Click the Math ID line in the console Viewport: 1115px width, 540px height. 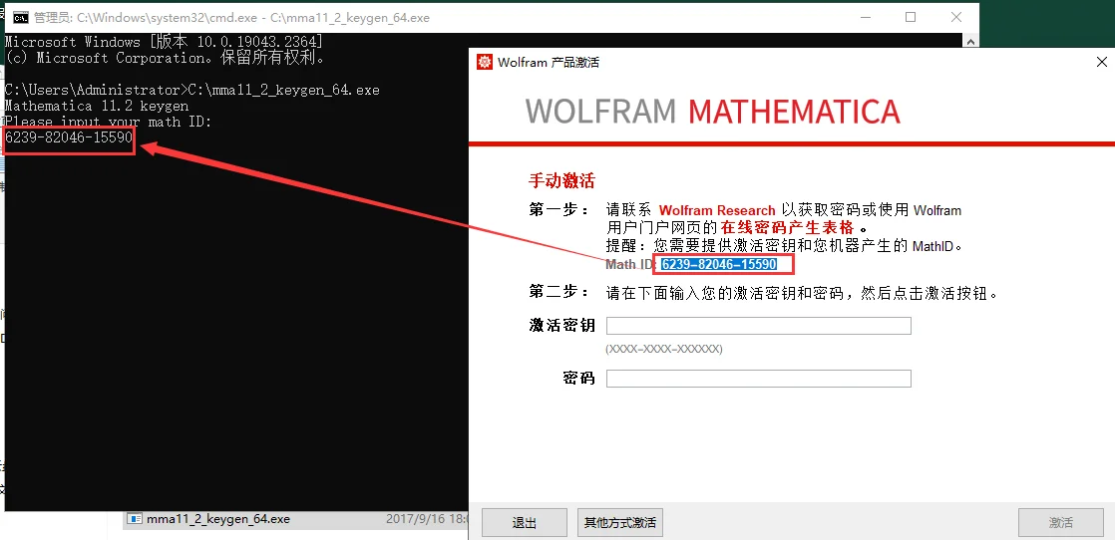[69, 137]
